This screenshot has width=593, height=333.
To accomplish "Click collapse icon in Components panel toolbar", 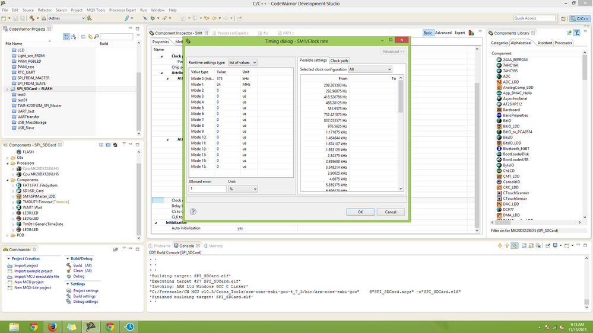I will click(x=101, y=145).
